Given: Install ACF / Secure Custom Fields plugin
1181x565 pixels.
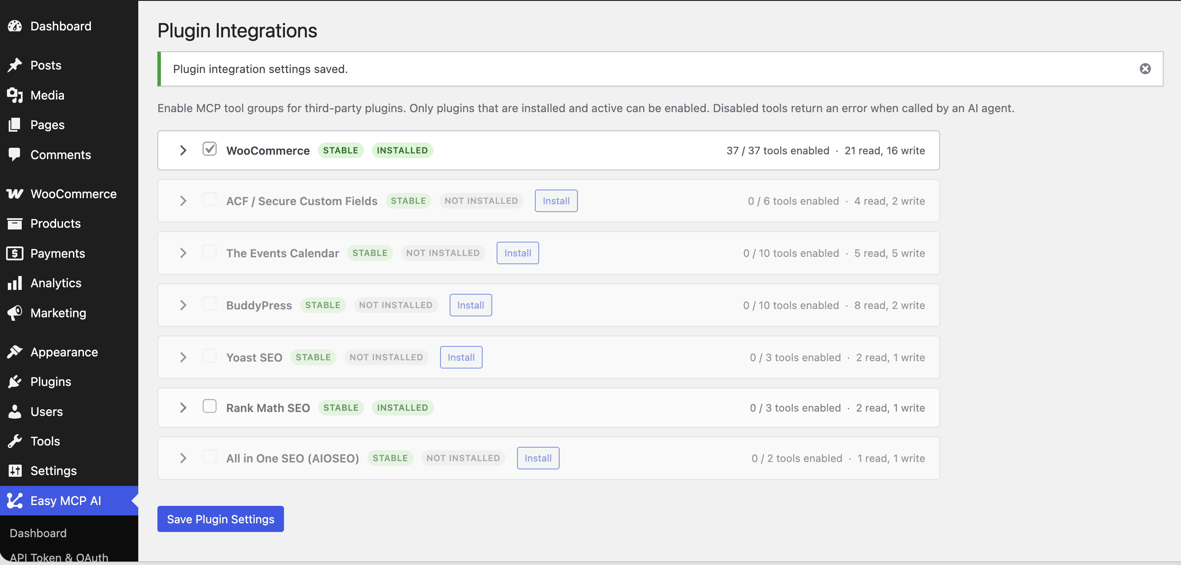Looking at the screenshot, I should [556, 201].
